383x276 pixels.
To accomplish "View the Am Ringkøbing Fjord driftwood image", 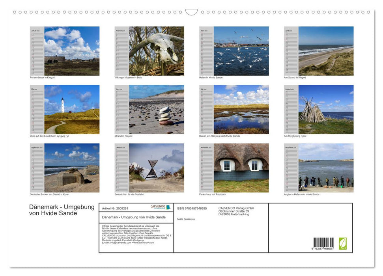I will 327,108.
